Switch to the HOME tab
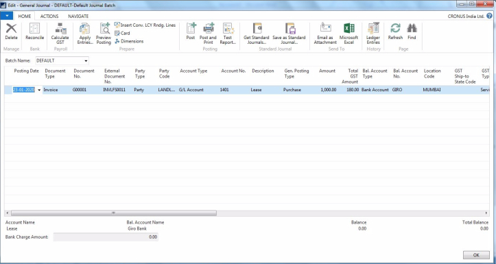Image resolution: width=496 pixels, height=264 pixels. coord(25,16)
